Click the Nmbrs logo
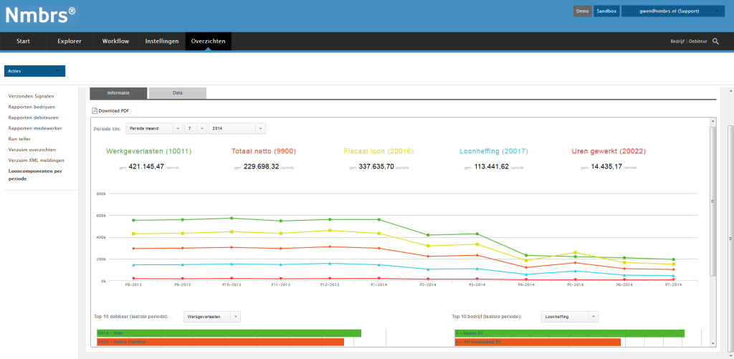 click(x=40, y=14)
